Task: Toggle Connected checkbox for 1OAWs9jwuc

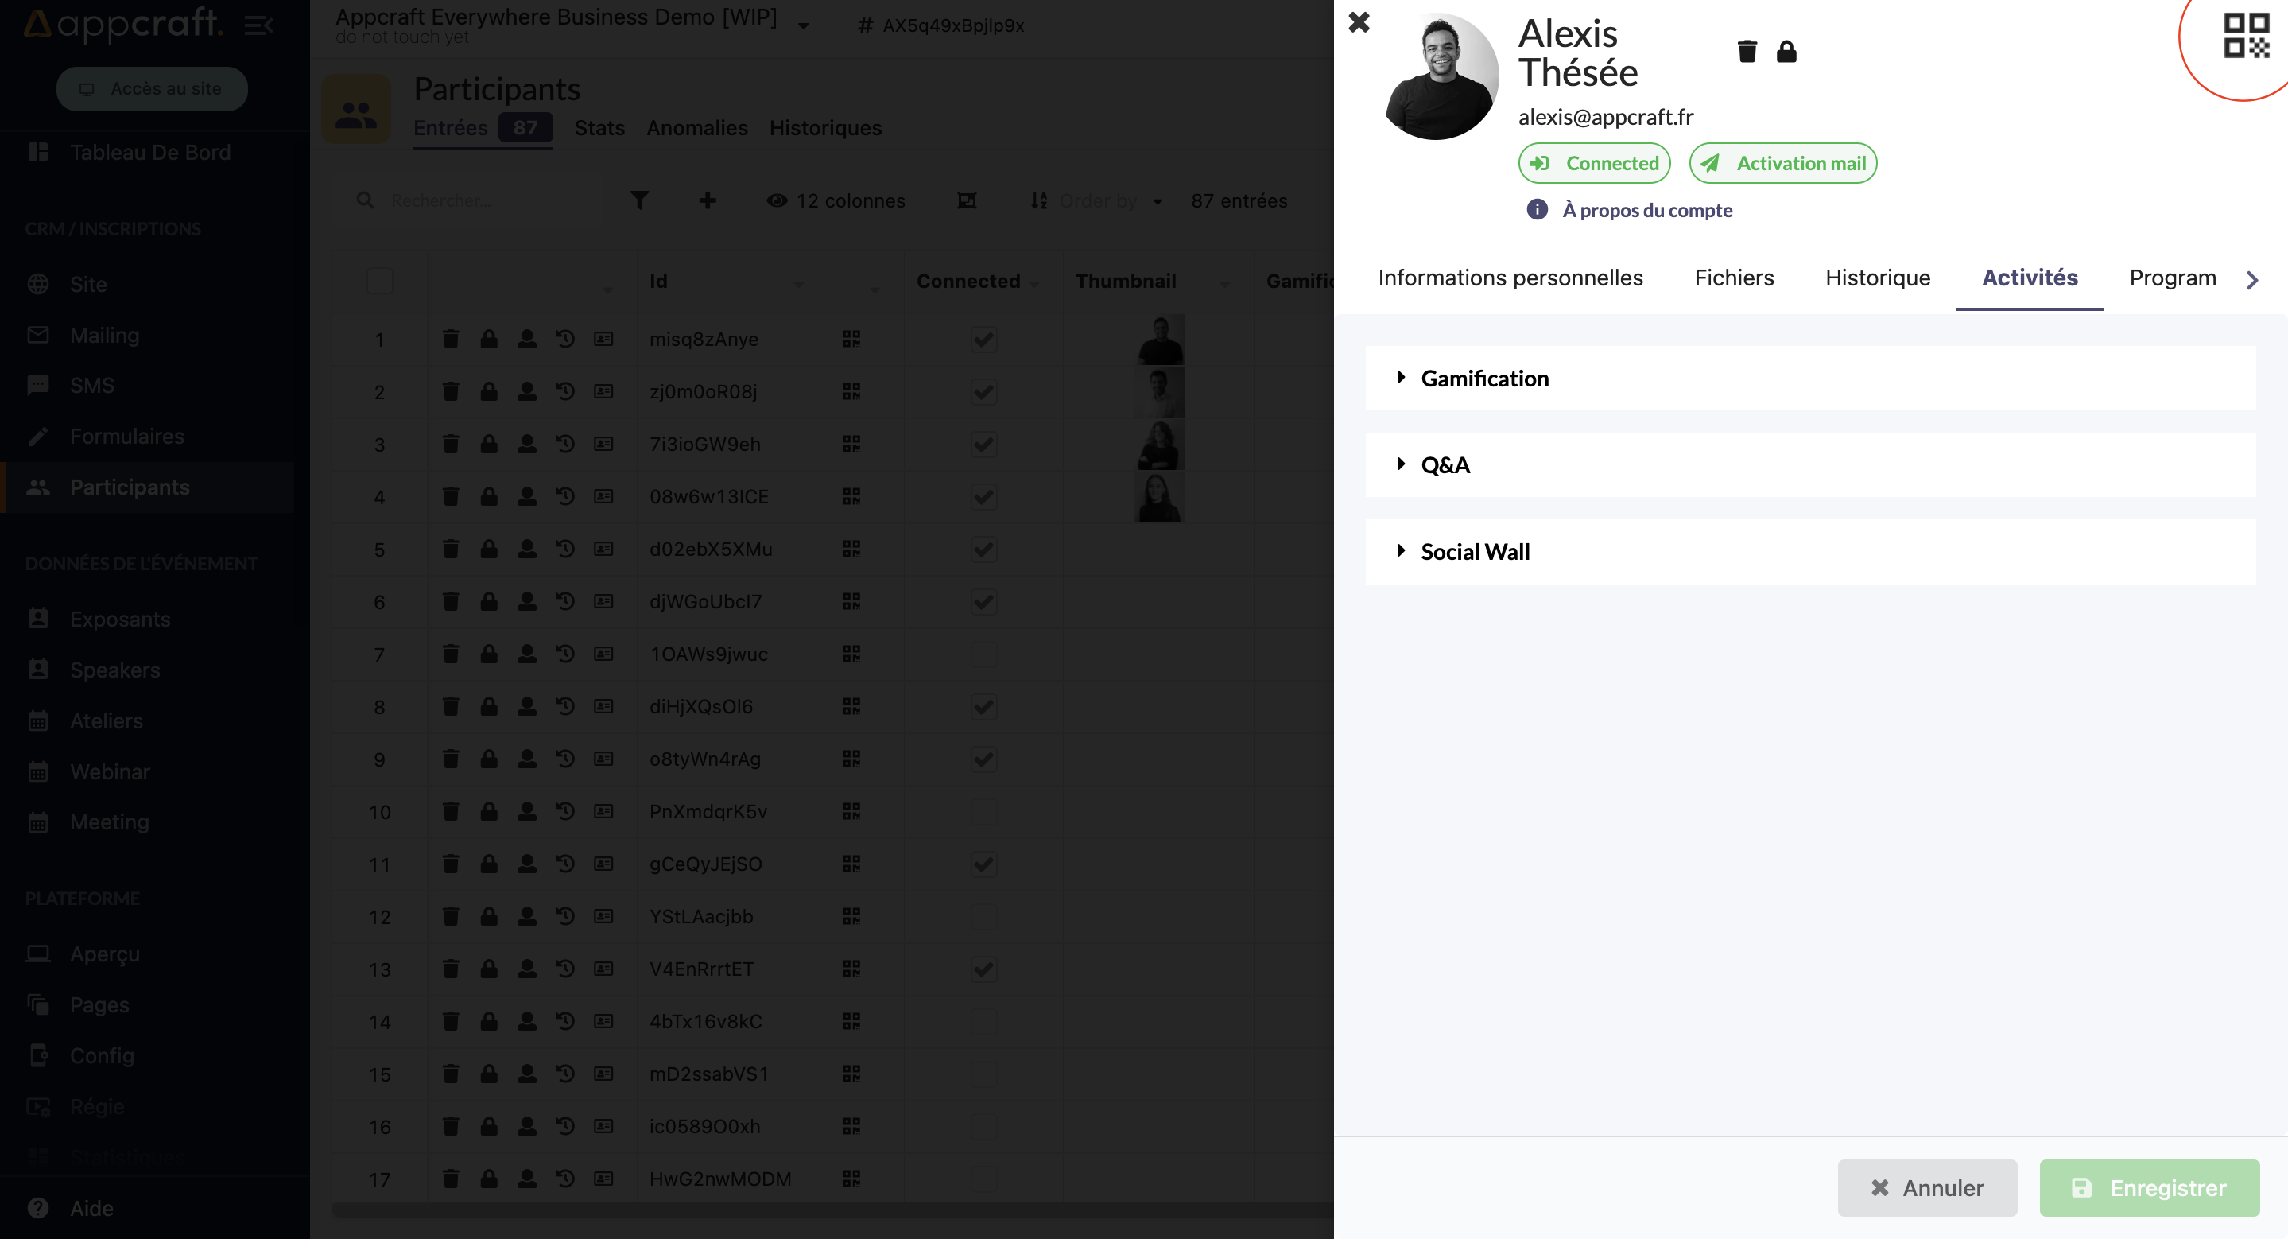Action: [x=983, y=654]
